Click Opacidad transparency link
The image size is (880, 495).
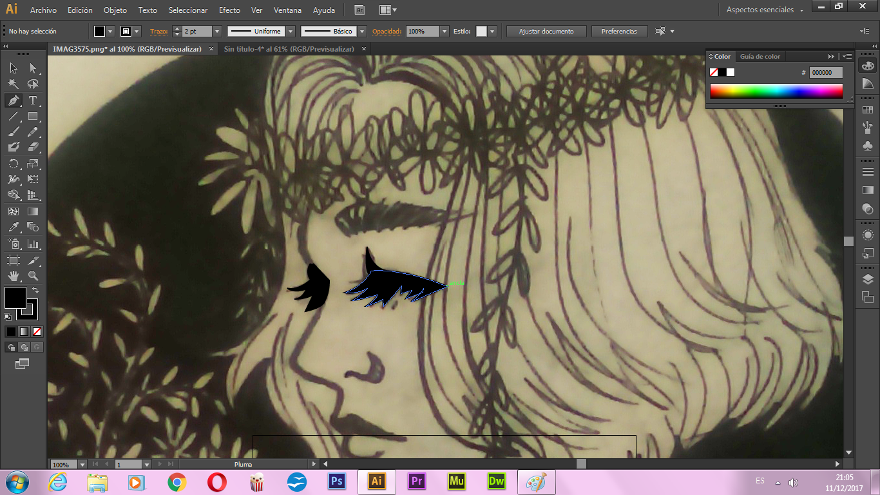point(387,31)
